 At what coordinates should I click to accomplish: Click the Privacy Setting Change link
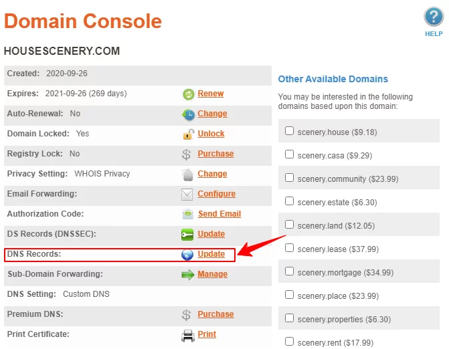(x=212, y=174)
